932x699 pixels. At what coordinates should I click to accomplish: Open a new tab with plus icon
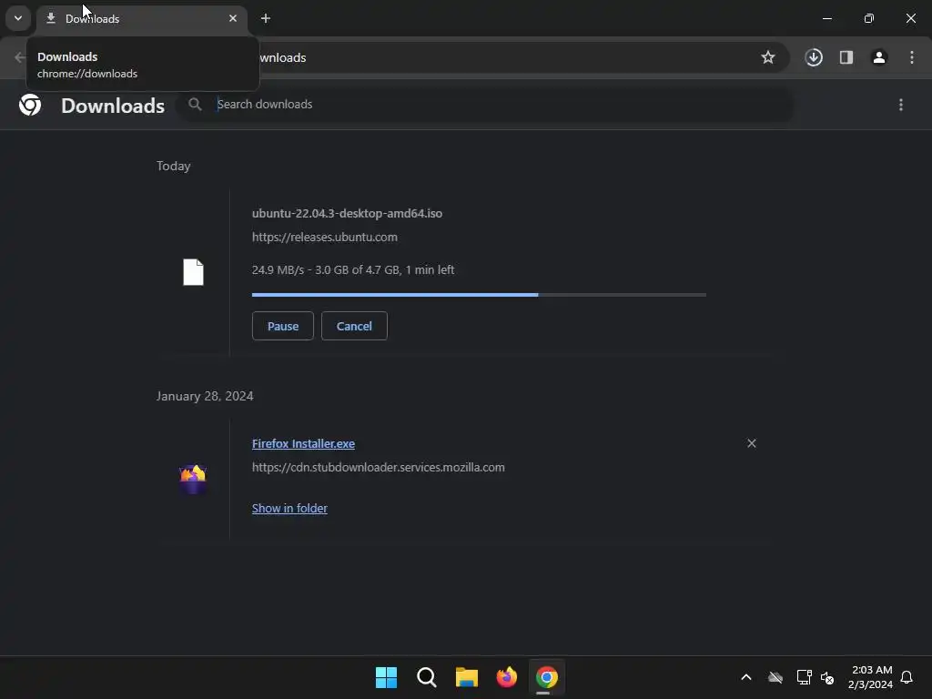click(x=266, y=18)
